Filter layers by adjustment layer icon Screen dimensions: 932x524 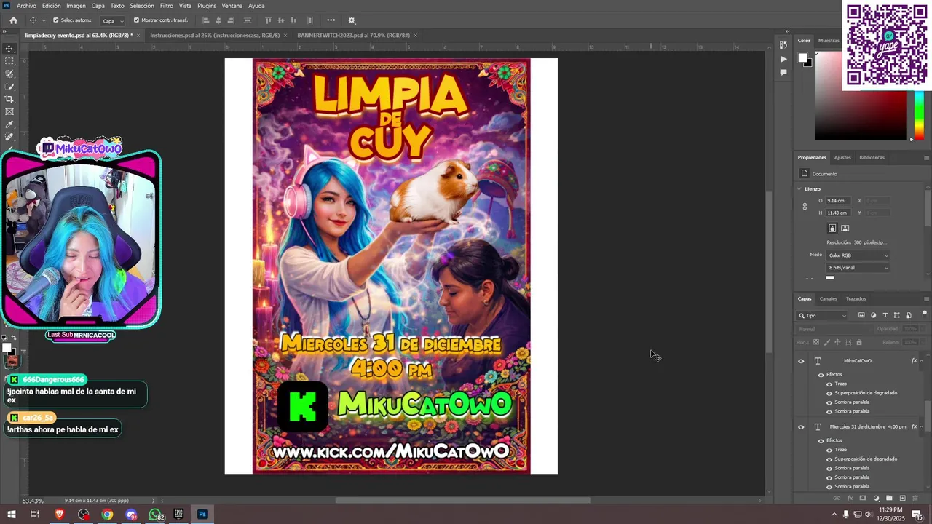coord(874,315)
